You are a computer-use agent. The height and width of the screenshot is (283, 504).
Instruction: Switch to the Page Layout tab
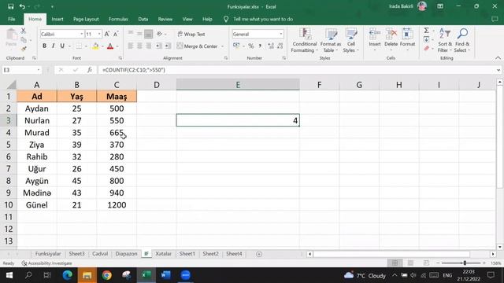coord(86,19)
